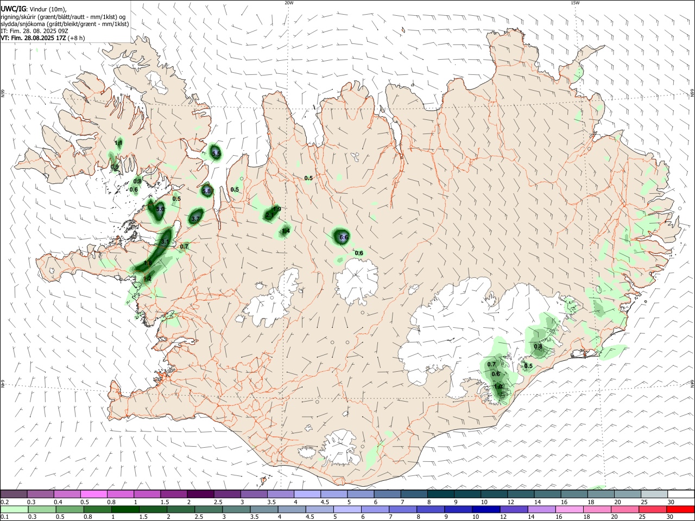Click the 1.4 precipitation value
695x521 pixels.
point(286,231)
